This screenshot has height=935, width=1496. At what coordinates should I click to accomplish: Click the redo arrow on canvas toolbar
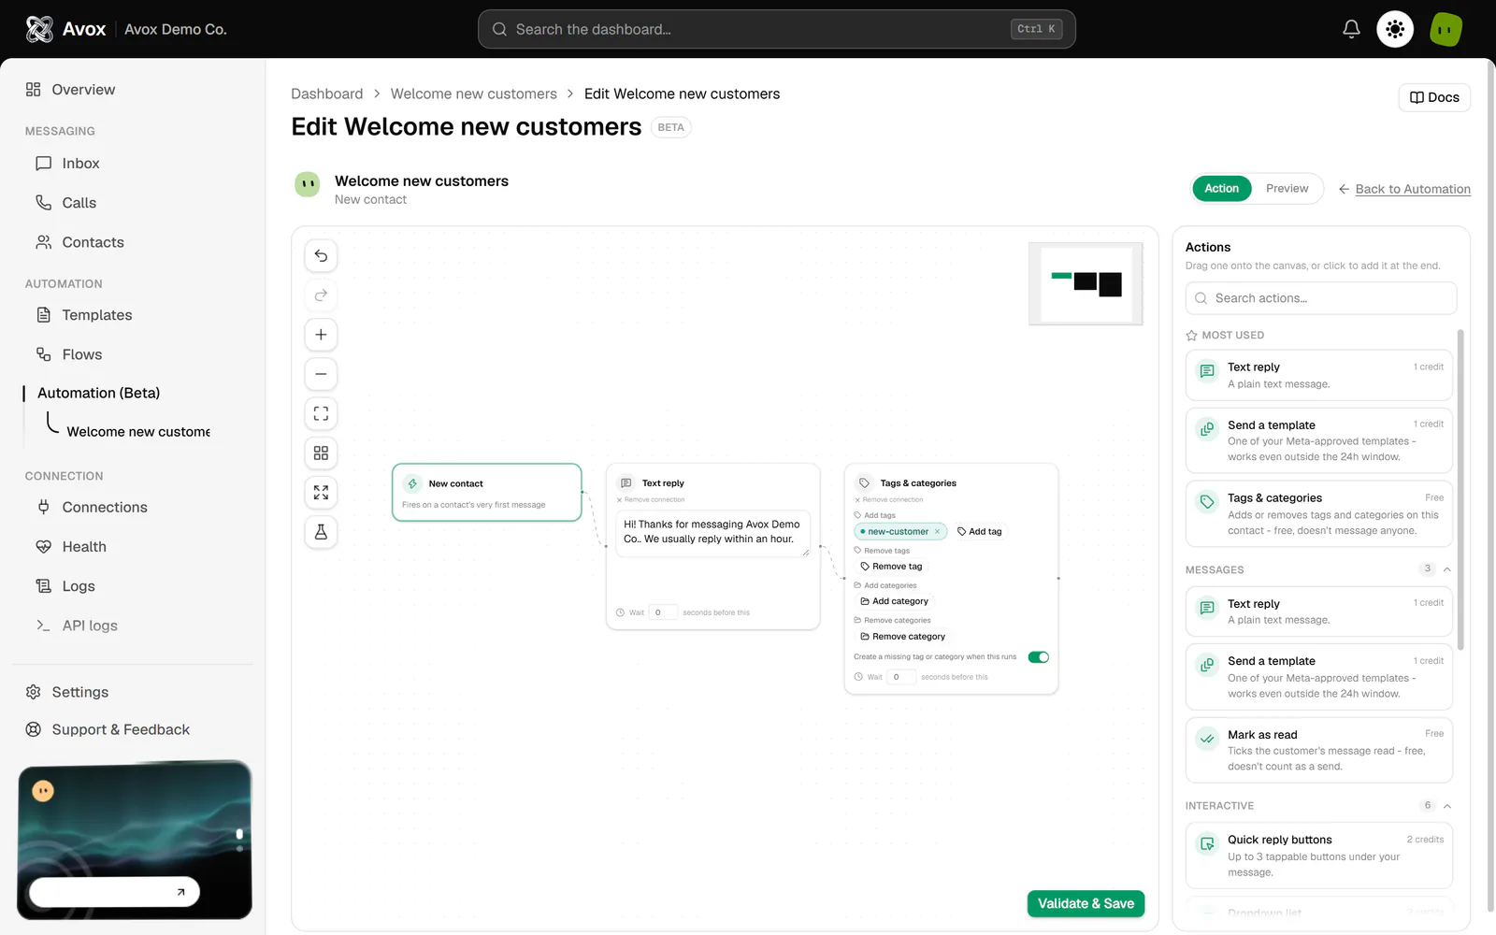(321, 295)
